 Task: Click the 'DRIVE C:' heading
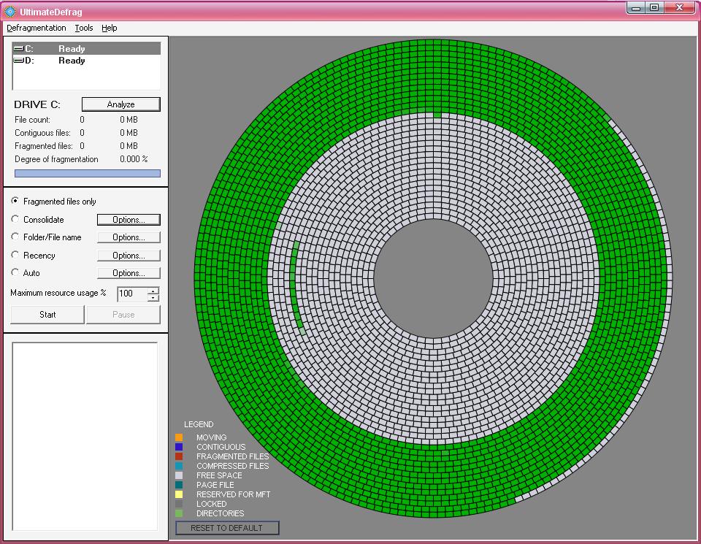tap(37, 104)
